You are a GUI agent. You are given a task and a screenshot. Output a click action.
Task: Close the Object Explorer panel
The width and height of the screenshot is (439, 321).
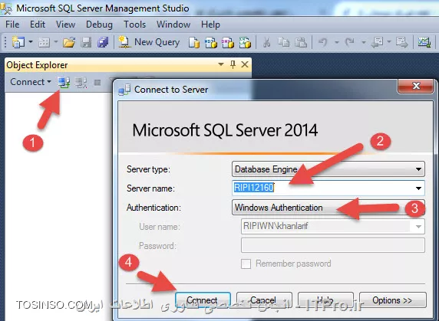pyautogui.click(x=245, y=64)
